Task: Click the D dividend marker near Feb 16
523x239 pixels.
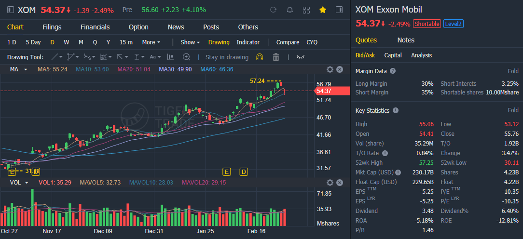Action: point(244,172)
